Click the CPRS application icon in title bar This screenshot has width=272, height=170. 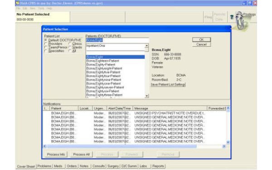point(17,3)
